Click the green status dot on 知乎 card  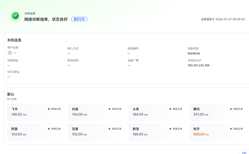point(231,129)
